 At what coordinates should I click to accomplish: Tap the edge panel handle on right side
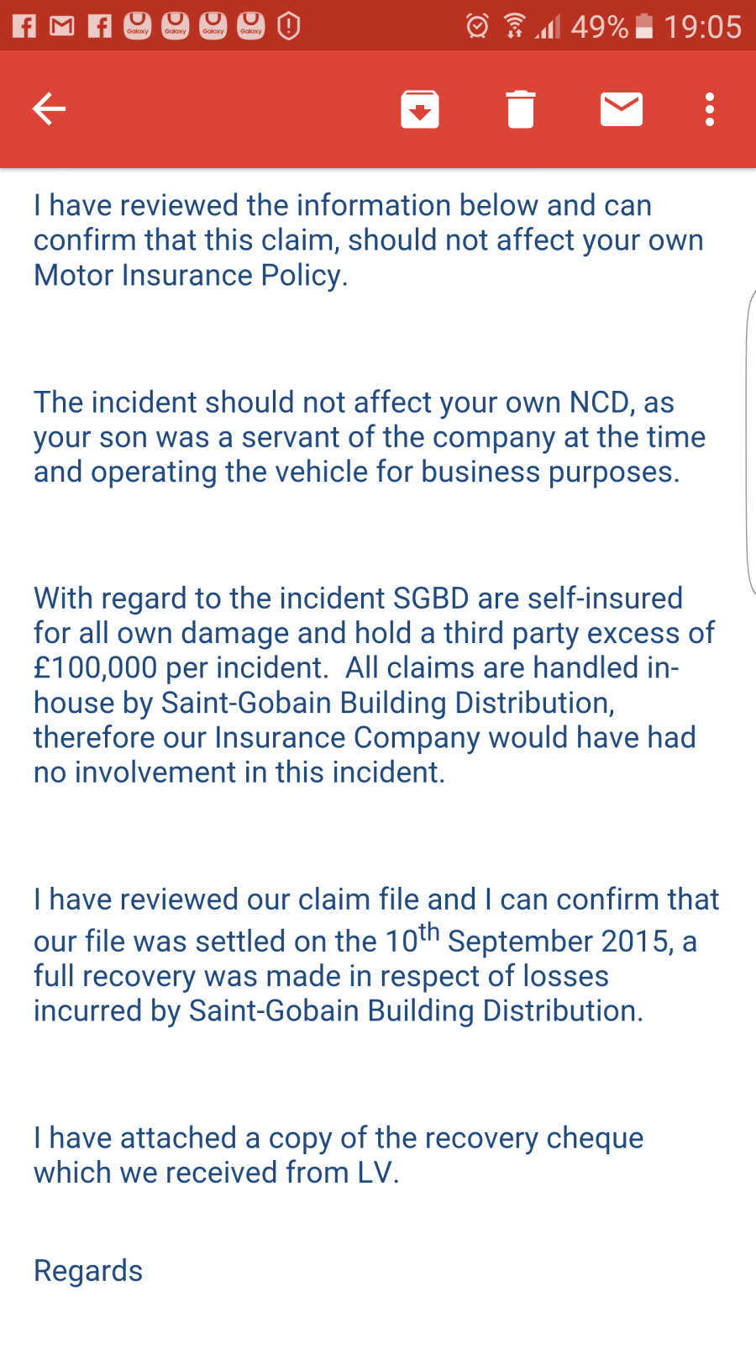[750, 442]
